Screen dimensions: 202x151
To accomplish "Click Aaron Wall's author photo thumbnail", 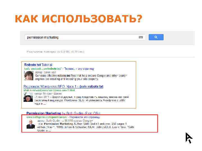I will 29,75.
